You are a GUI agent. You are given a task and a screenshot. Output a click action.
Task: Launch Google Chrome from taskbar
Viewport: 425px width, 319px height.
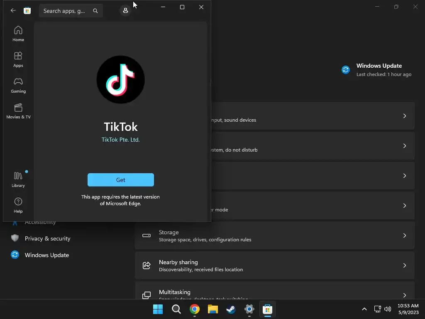[x=195, y=309]
